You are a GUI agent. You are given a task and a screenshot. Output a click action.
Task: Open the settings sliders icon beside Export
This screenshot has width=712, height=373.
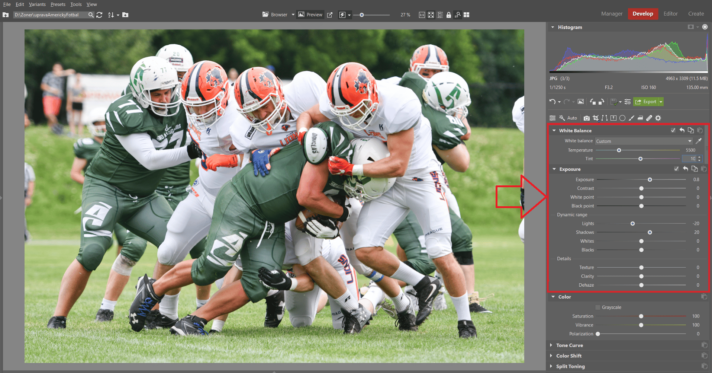(x=628, y=102)
